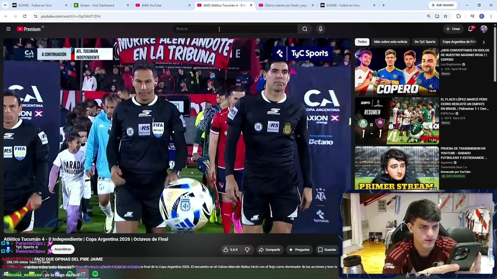Image resolution: width=497 pixels, height=279 pixels.
Task: Open YouTube account avatar menu
Action: pos(484,29)
